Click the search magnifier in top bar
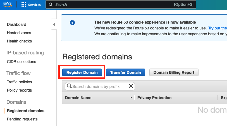Image resolution: width=227 pixels, height=126 pixels. (x=51, y=5)
